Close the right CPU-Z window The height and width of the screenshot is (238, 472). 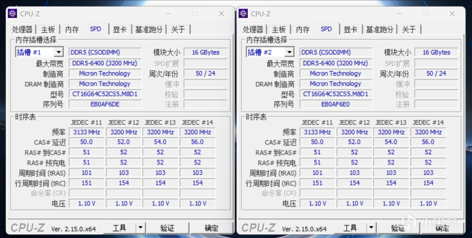point(452,14)
